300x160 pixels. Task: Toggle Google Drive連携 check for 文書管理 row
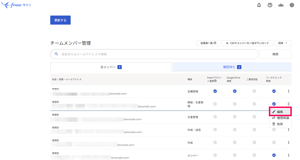click(x=235, y=117)
